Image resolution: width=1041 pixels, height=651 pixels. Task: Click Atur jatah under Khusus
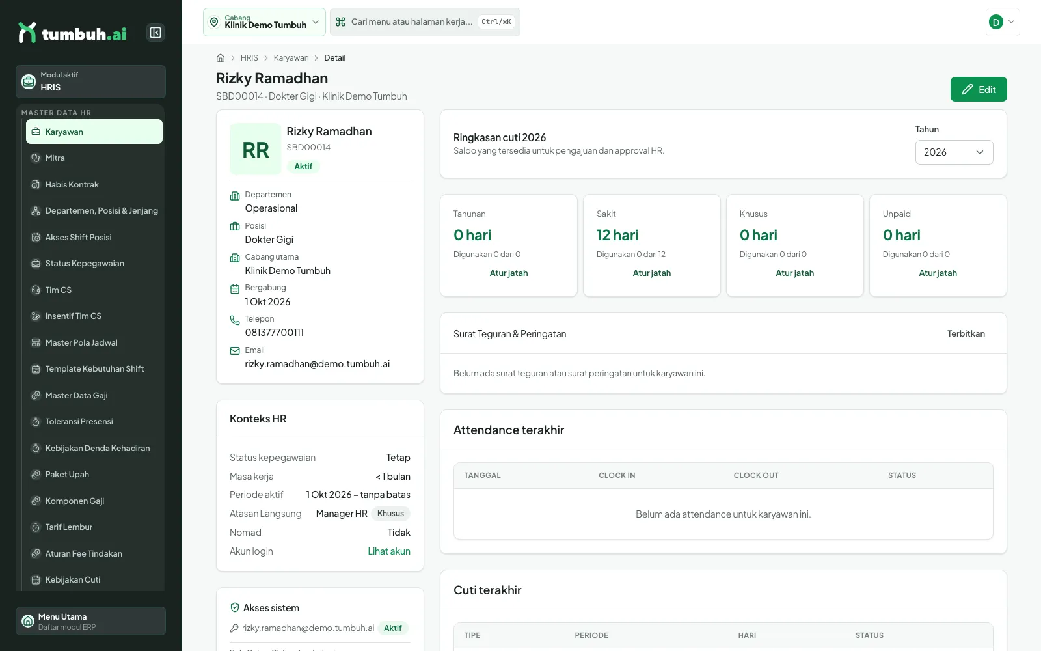point(794,273)
